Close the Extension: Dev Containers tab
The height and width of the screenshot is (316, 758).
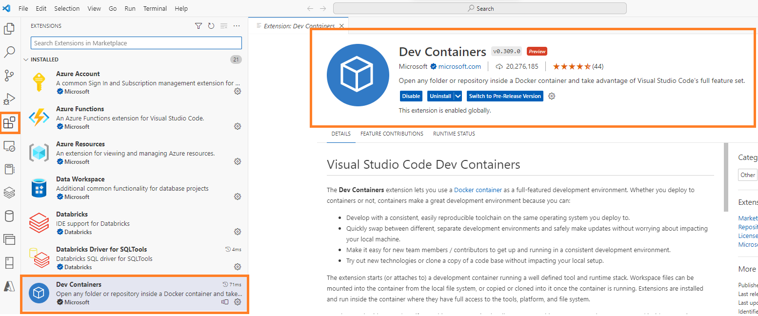pos(341,26)
